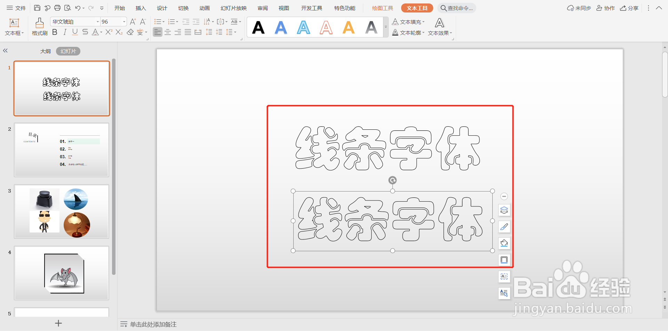This screenshot has height=331, width=668.
Task: Toggle align left
Action: tap(158, 32)
